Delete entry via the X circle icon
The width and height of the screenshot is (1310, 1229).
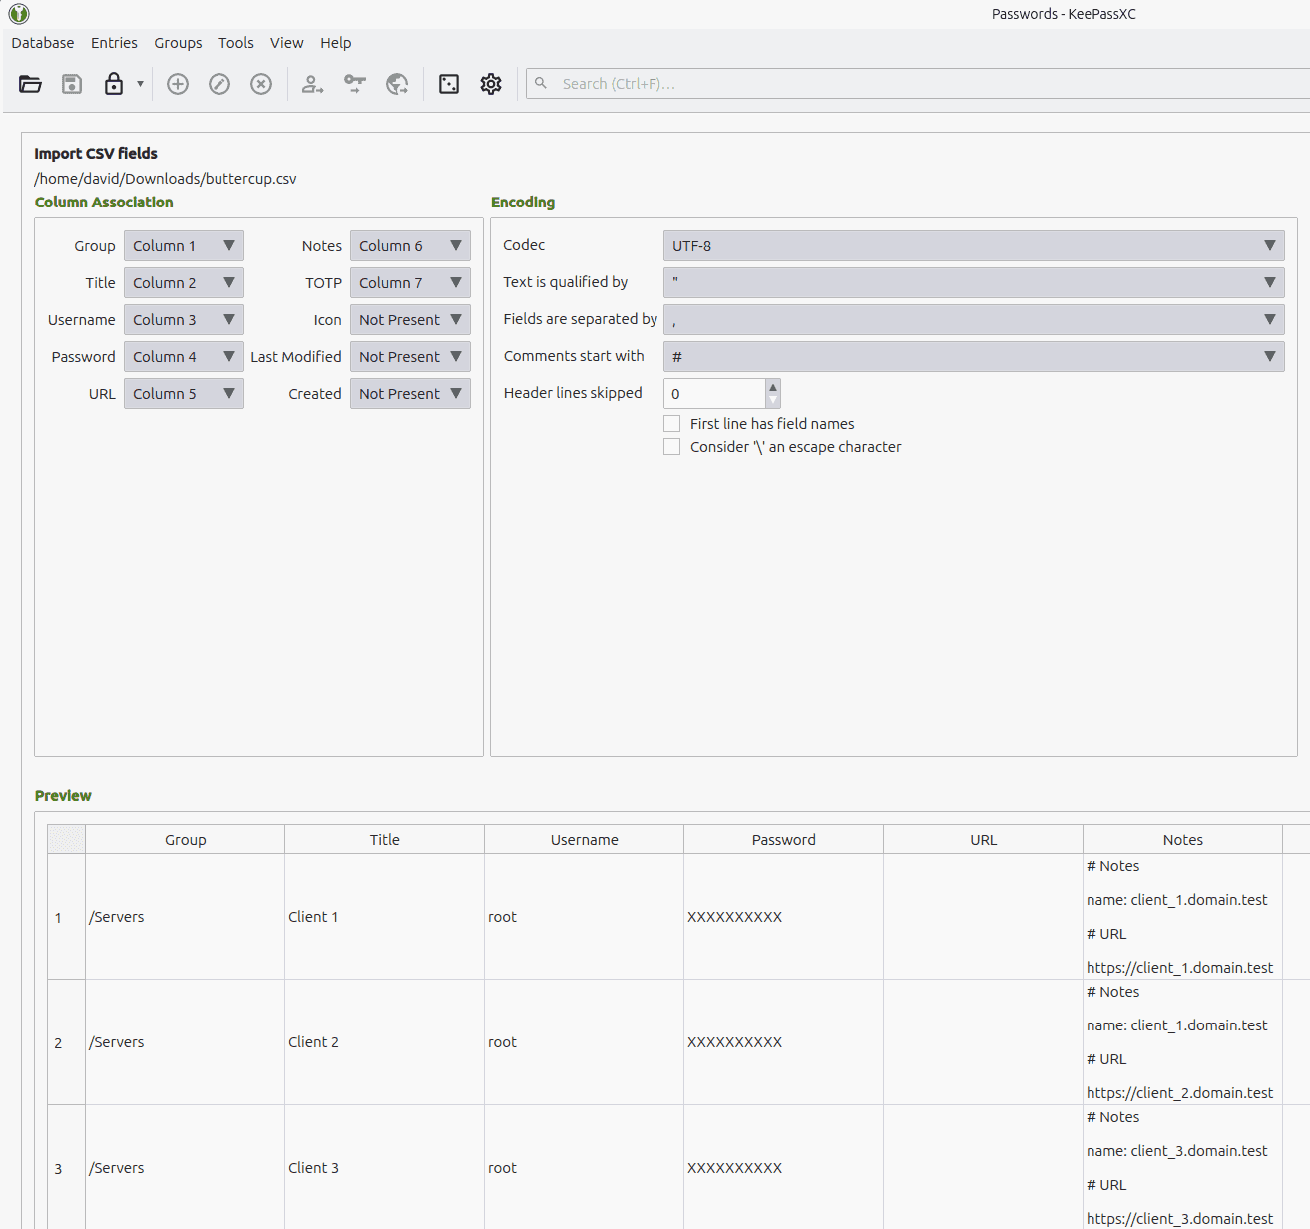tap(261, 84)
